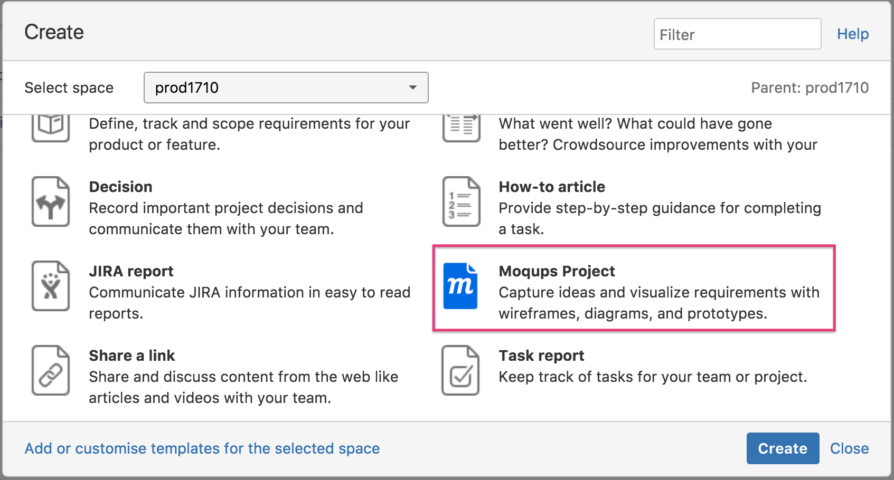Click 'Communicate JIRA information' description
Image resolution: width=894 pixels, height=480 pixels.
click(x=249, y=303)
